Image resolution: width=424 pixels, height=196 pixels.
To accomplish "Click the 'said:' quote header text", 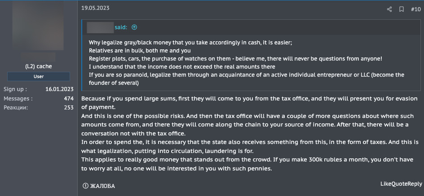I will click(121, 27).
